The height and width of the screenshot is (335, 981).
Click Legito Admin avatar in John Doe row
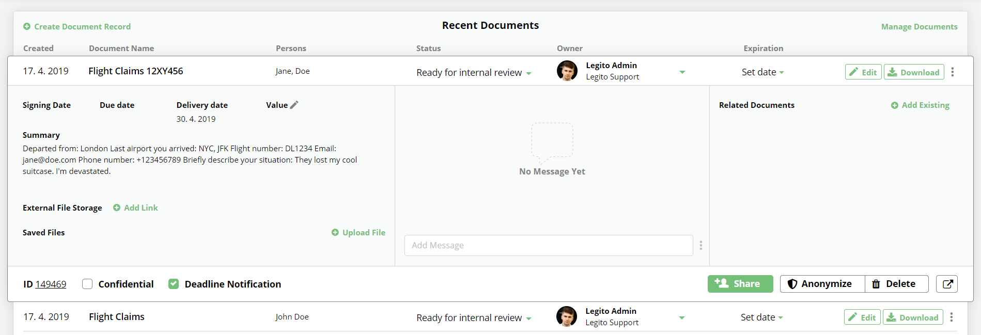pos(566,316)
